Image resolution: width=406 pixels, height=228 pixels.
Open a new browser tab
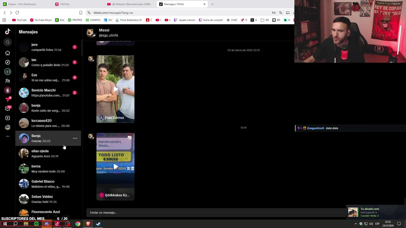pyautogui.click(x=212, y=4)
